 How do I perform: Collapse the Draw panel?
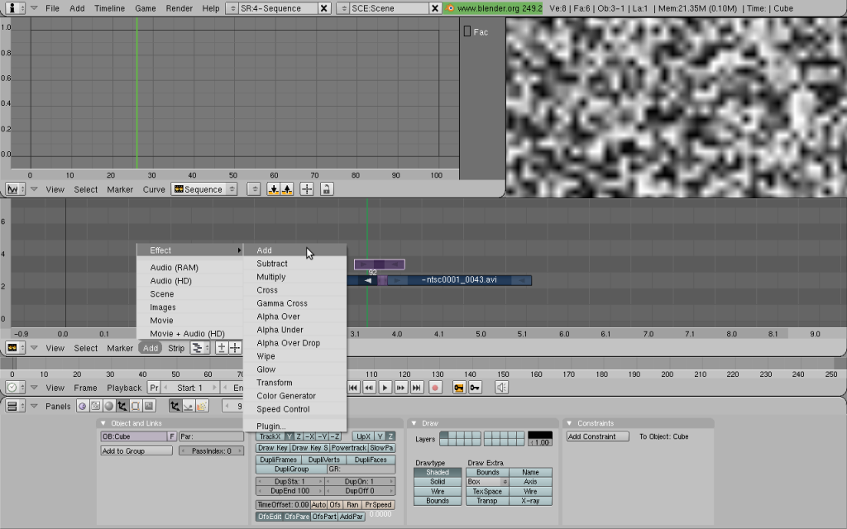tap(414, 422)
